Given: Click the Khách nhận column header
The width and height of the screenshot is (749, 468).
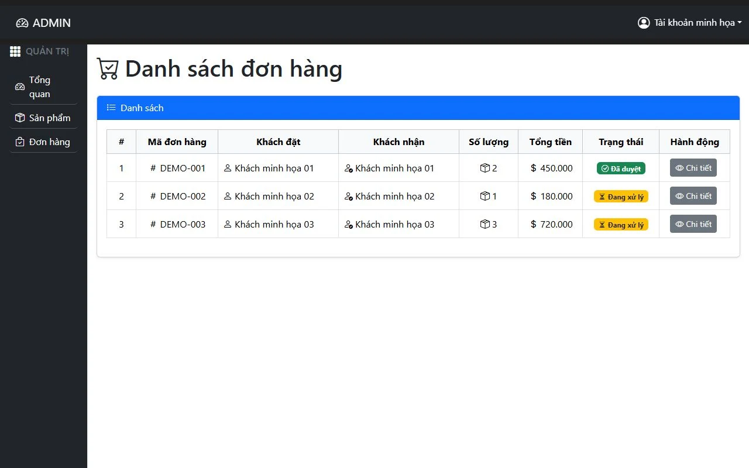Looking at the screenshot, I should 399,142.
